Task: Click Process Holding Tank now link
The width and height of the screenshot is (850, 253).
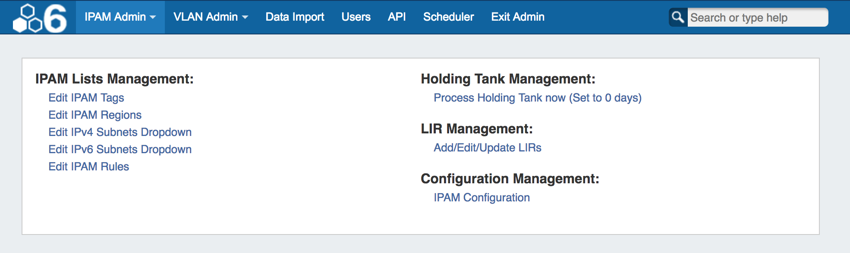Action: point(538,98)
